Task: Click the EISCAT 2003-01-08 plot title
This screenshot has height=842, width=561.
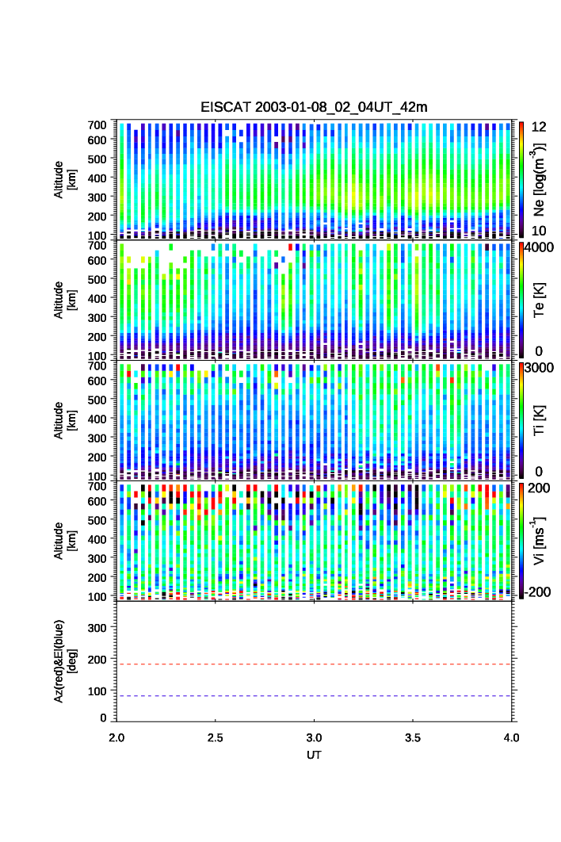Action: [315, 107]
